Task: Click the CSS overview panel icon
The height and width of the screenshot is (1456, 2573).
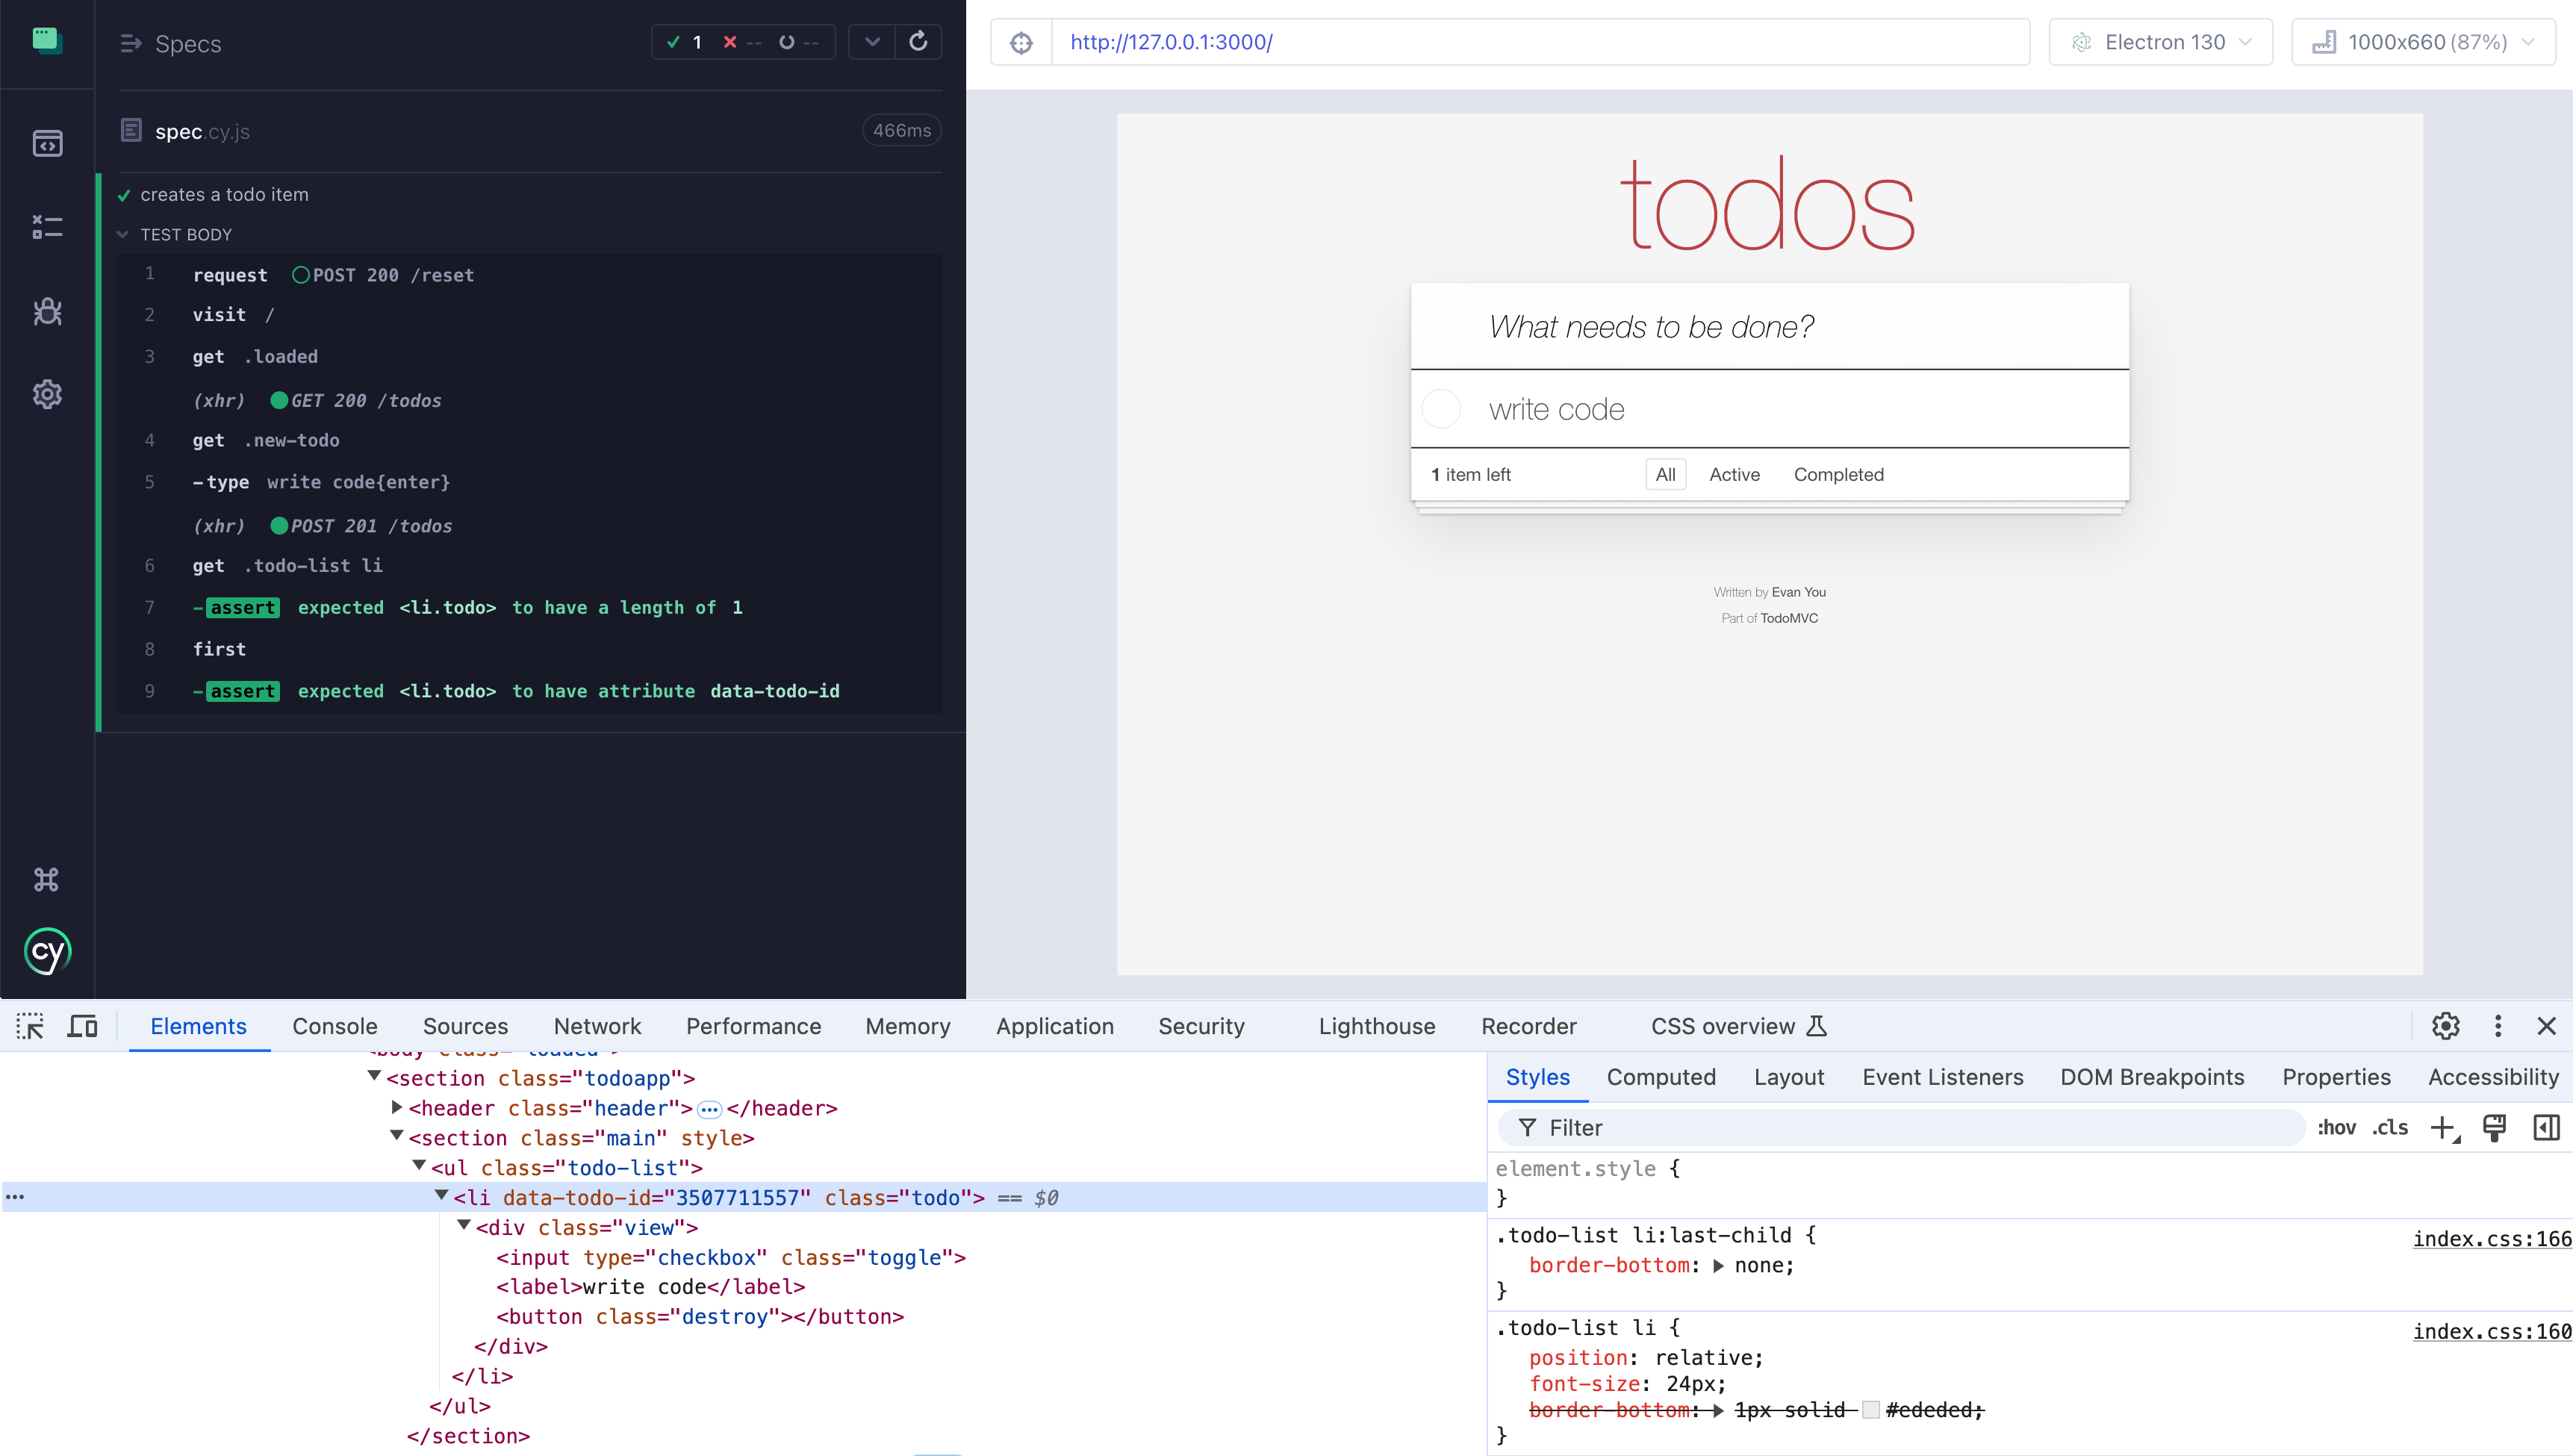Action: click(x=1817, y=1027)
